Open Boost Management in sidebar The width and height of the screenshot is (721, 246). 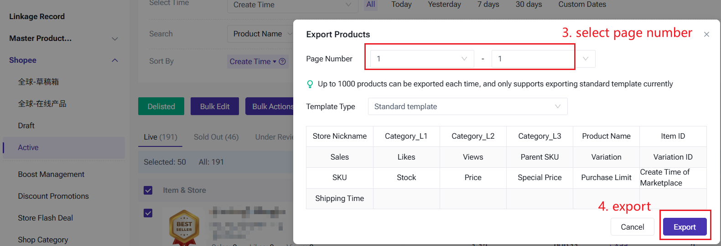pos(51,174)
